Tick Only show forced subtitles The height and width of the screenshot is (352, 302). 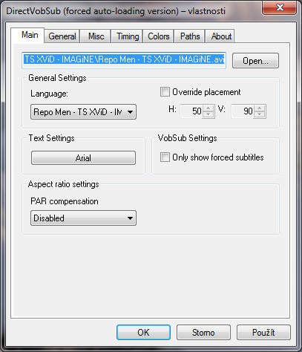pyautogui.click(x=165, y=157)
